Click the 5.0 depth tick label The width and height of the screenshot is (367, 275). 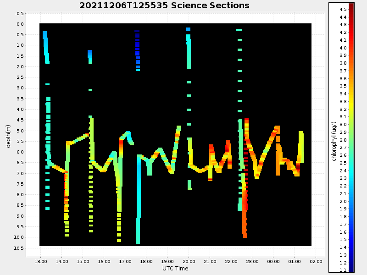pos(20,131)
